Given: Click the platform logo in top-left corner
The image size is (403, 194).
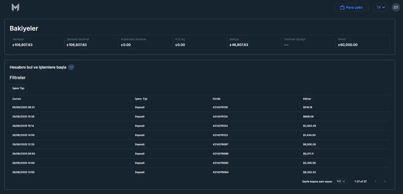Looking at the screenshot, I should (15, 7).
